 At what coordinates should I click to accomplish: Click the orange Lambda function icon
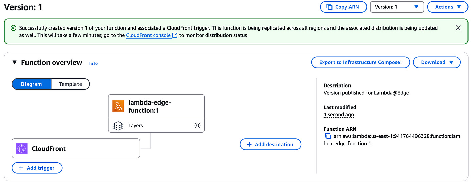(118, 107)
